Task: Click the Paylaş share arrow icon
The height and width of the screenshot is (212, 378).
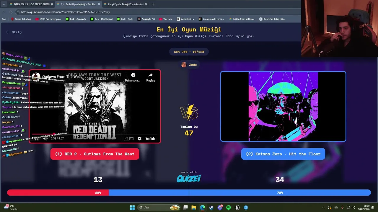Action: pos(151,75)
